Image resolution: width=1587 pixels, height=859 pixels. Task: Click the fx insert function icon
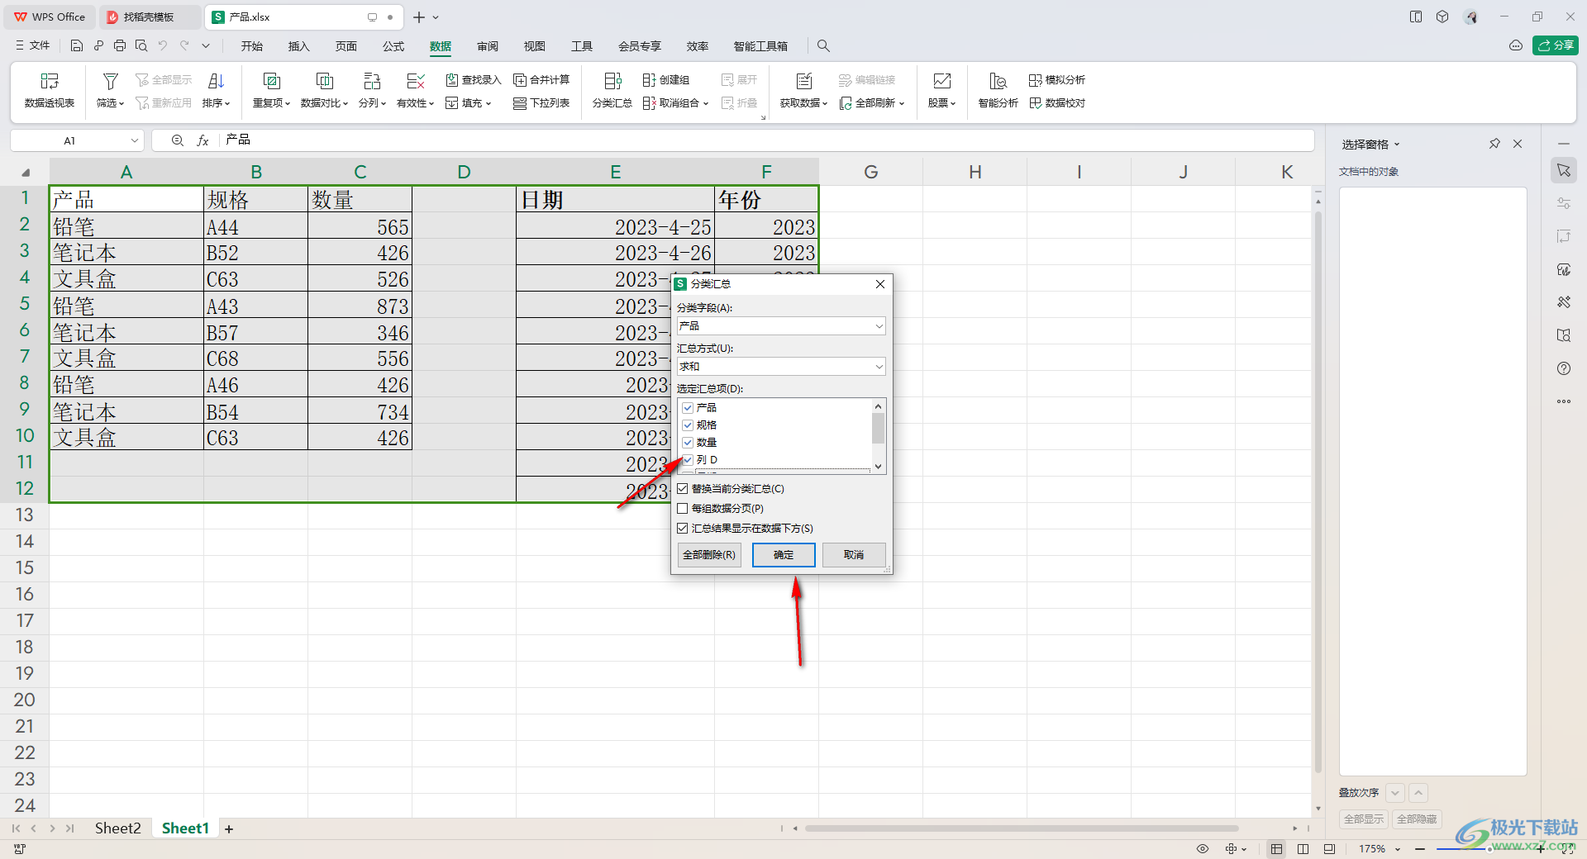203,140
